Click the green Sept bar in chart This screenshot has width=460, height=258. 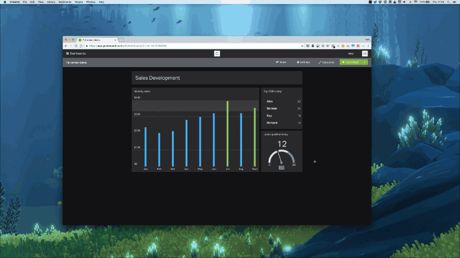point(255,137)
